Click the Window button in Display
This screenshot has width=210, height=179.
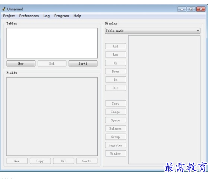[116, 153]
